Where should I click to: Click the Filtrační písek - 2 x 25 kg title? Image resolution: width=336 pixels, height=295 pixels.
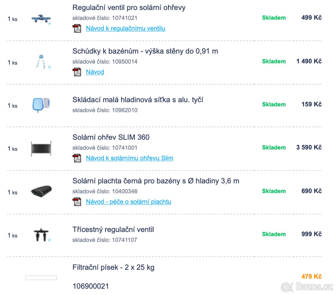pyautogui.click(x=113, y=267)
